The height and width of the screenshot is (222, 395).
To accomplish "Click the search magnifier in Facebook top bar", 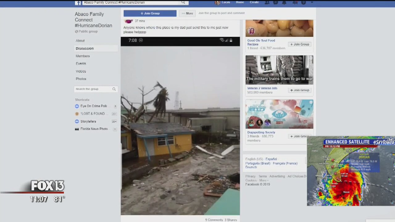I will 183,2.
